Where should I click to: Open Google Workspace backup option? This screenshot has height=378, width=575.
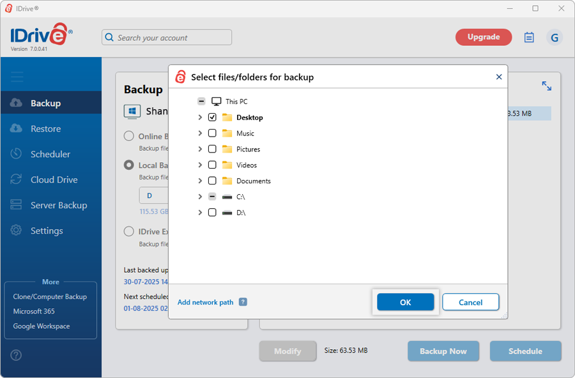pos(42,326)
